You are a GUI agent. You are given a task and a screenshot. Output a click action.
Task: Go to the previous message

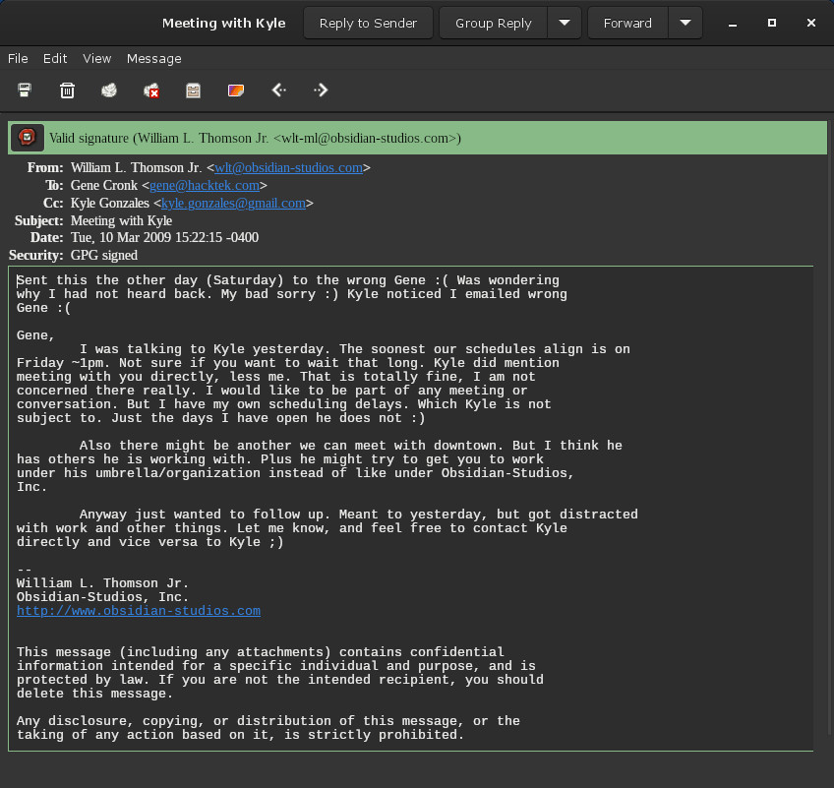pyautogui.click(x=278, y=91)
